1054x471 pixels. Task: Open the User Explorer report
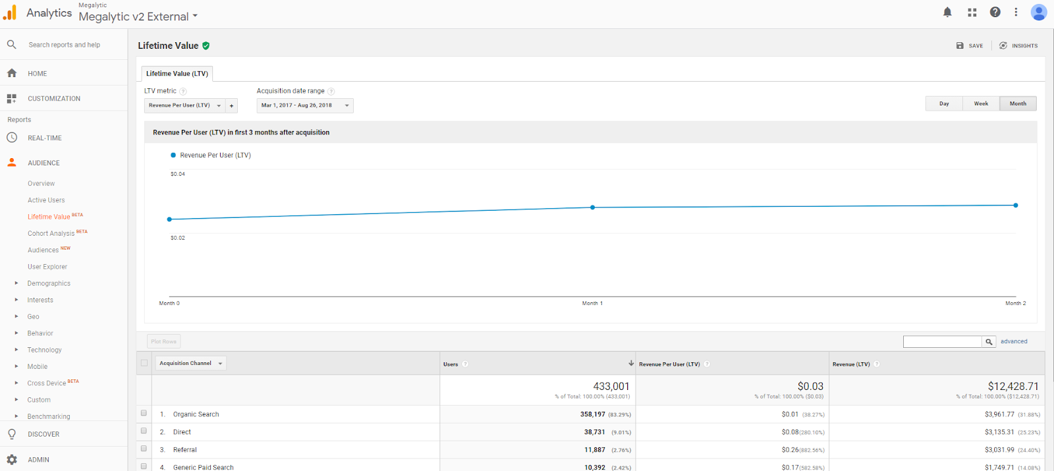coord(47,267)
